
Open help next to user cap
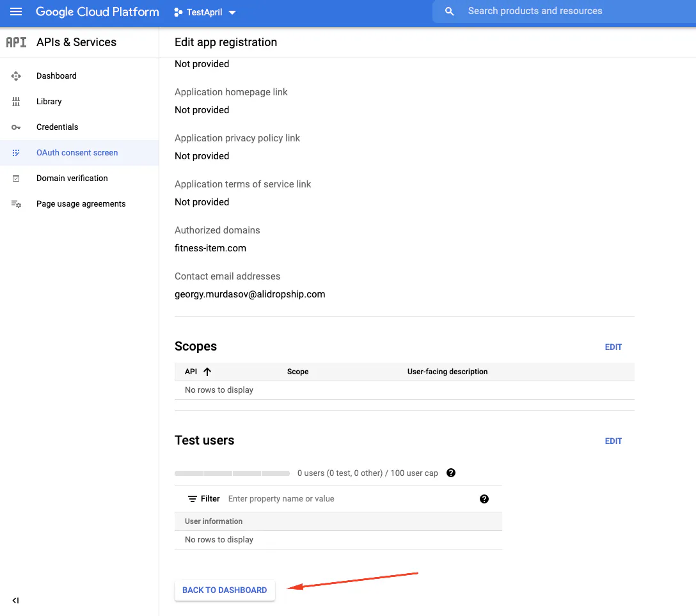click(451, 473)
